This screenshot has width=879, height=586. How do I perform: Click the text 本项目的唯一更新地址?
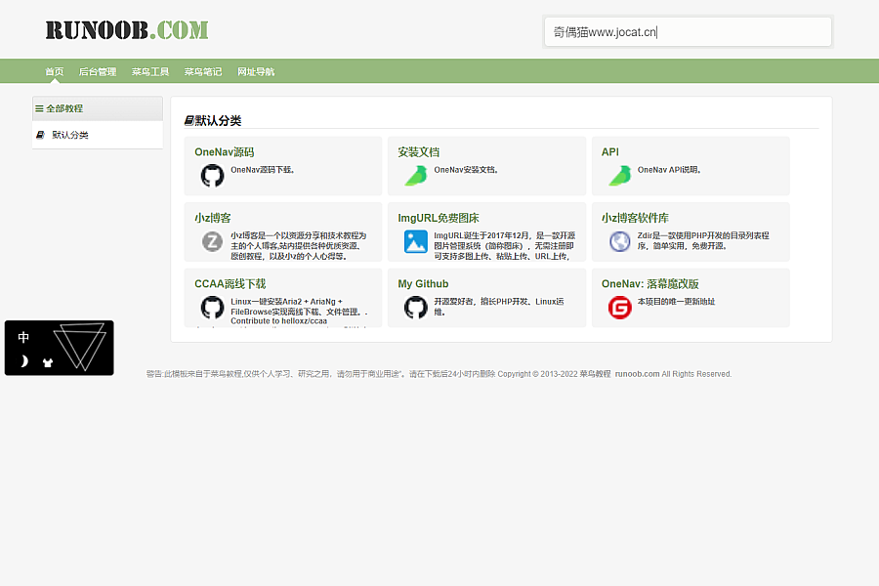pos(676,301)
